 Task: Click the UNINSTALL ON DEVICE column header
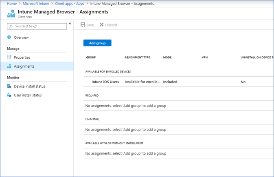click(257, 58)
